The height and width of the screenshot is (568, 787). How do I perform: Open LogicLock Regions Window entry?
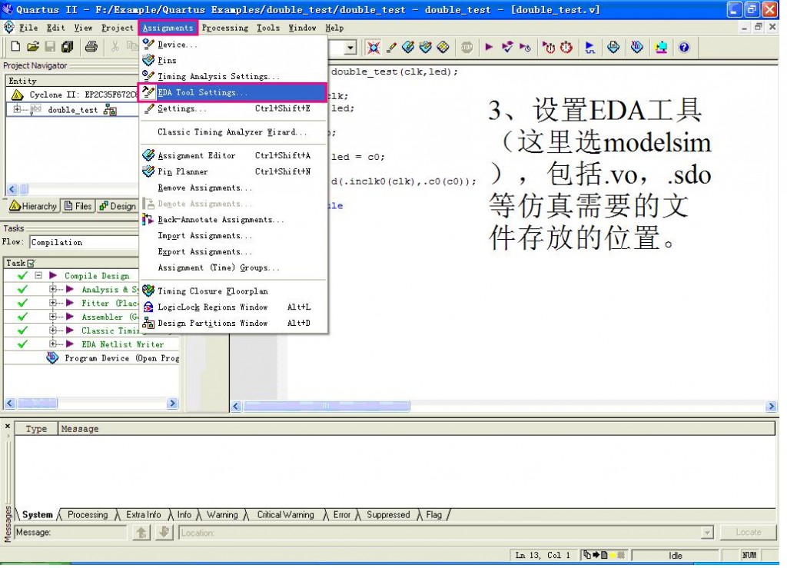click(234, 309)
